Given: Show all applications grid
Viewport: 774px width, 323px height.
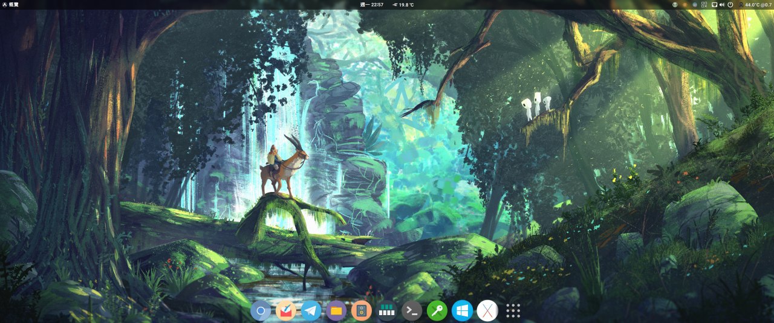Looking at the screenshot, I should tap(513, 311).
